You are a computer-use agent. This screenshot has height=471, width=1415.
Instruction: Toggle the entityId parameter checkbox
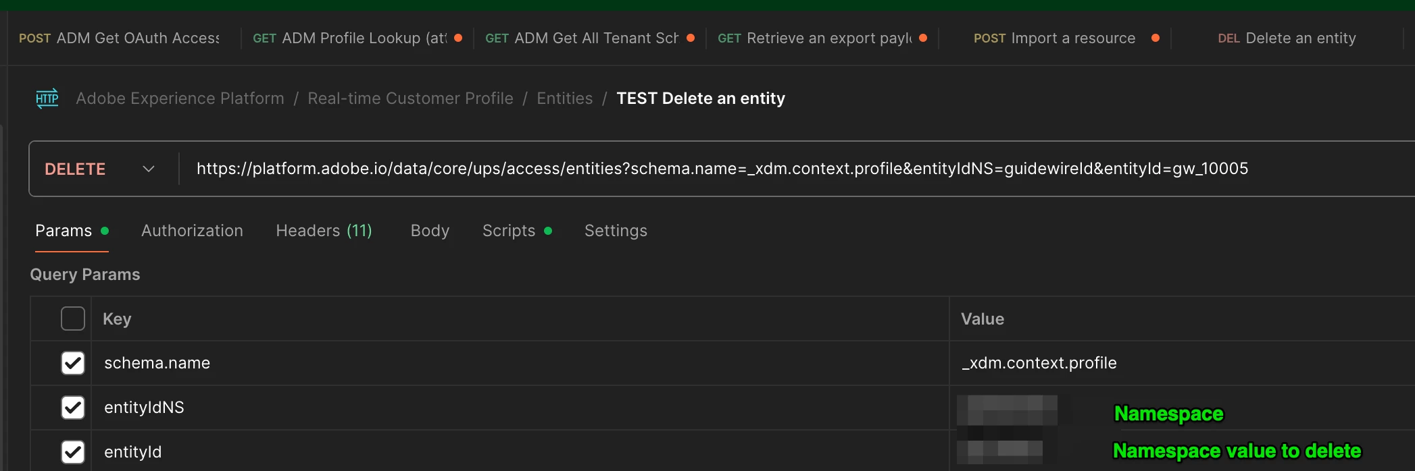click(73, 451)
